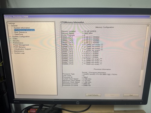This screenshot has height=113, width=151.
Task: Select the Performance category label
Action: coord(18,43)
